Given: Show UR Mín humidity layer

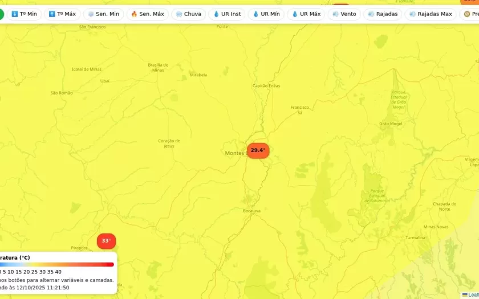Looking at the screenshot, I should coord(266,14).
